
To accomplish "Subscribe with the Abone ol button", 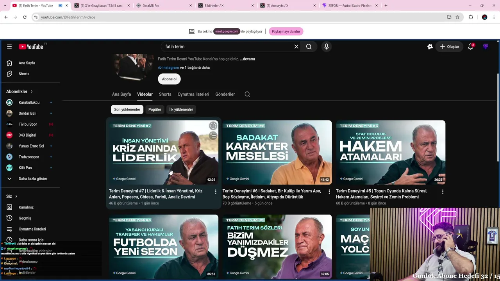I will point(169,79).
